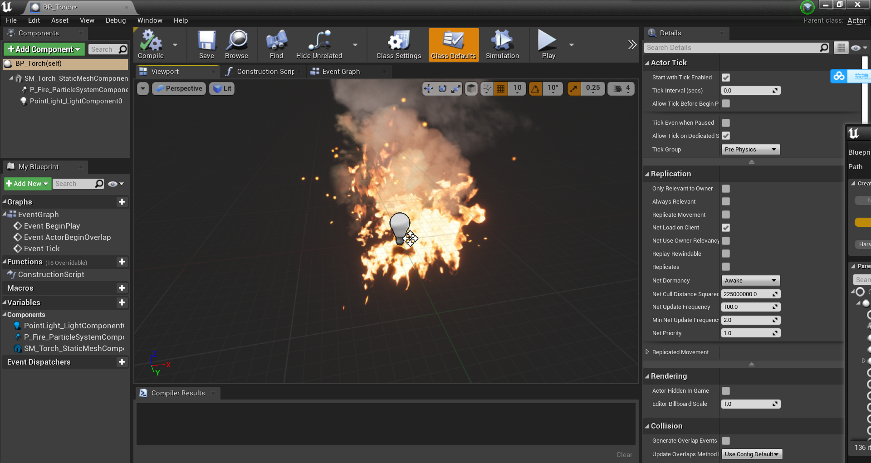Toggle Only Relevant to Owner checkbox
Screen dimensions: 871x463
[x=726, y=189]
